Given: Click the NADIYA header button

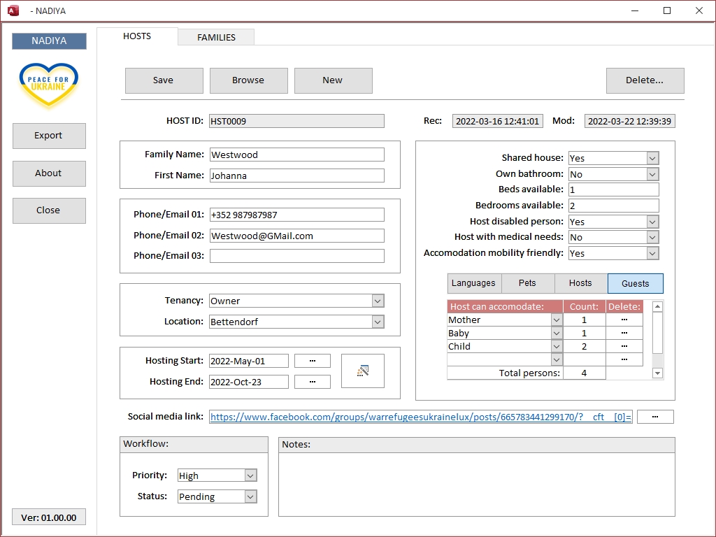Looking at the screenshot, I should pos(49,41).
